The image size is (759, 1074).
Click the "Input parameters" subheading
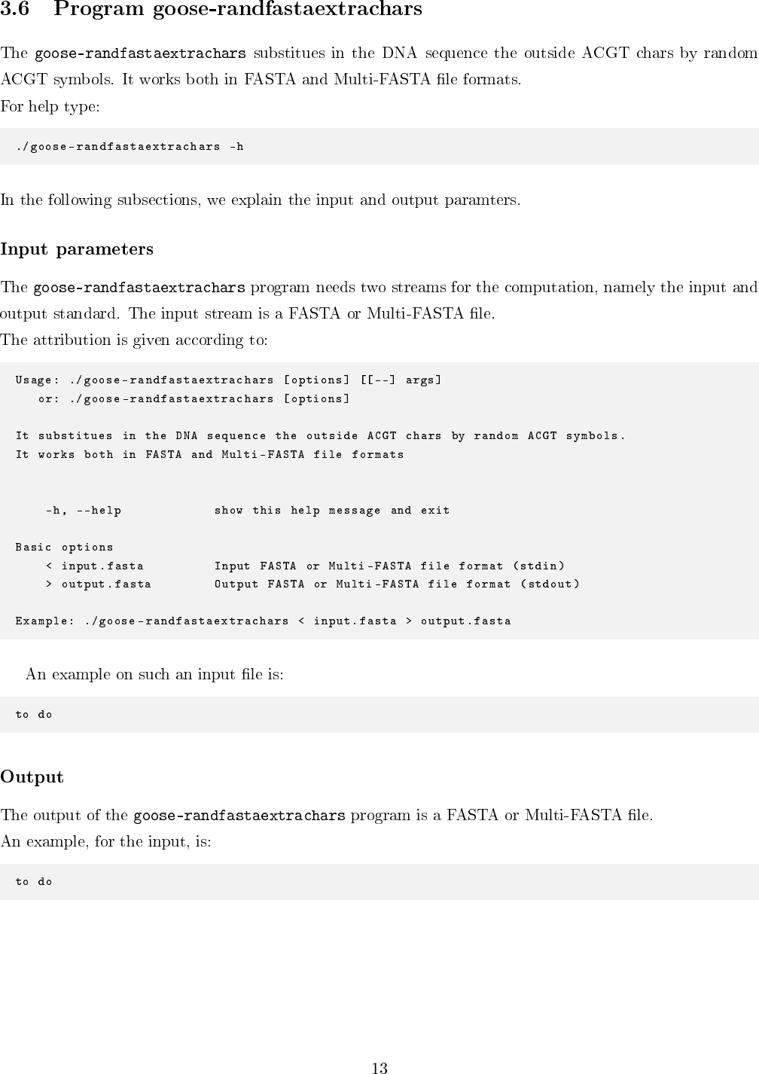pos(77,249)
